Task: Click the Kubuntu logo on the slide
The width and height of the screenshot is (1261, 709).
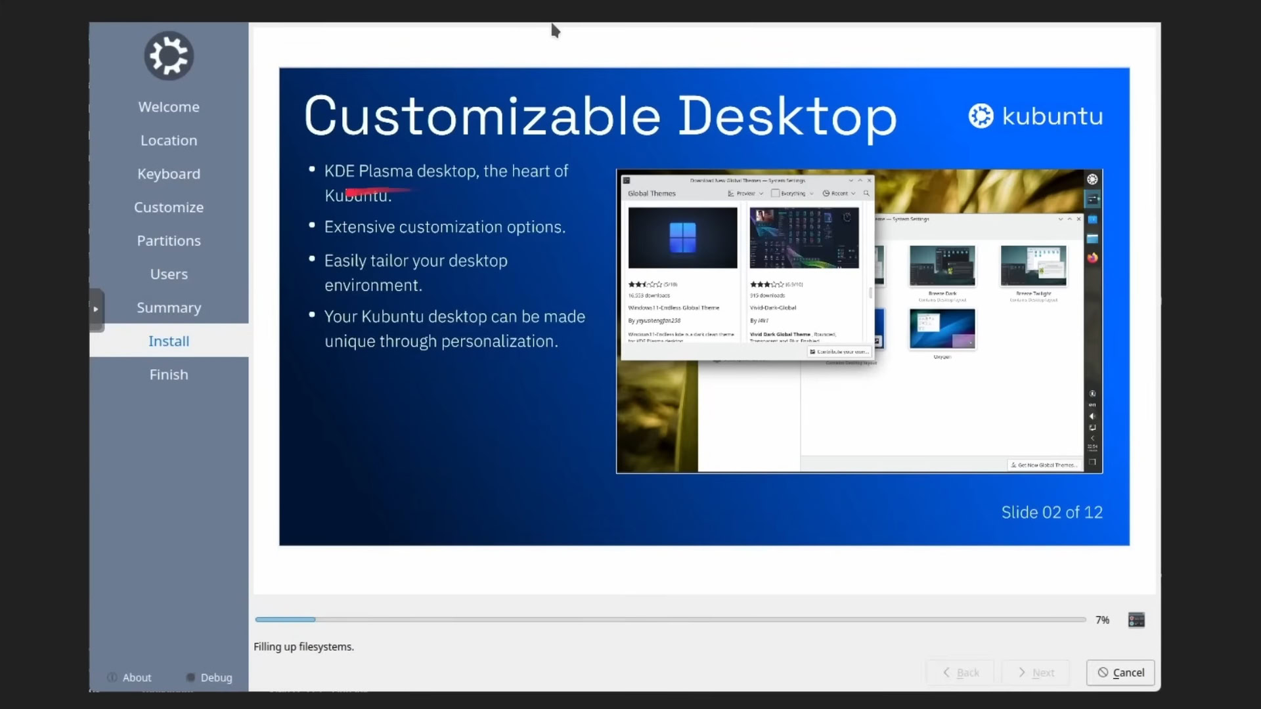Action: point(1036,116)
